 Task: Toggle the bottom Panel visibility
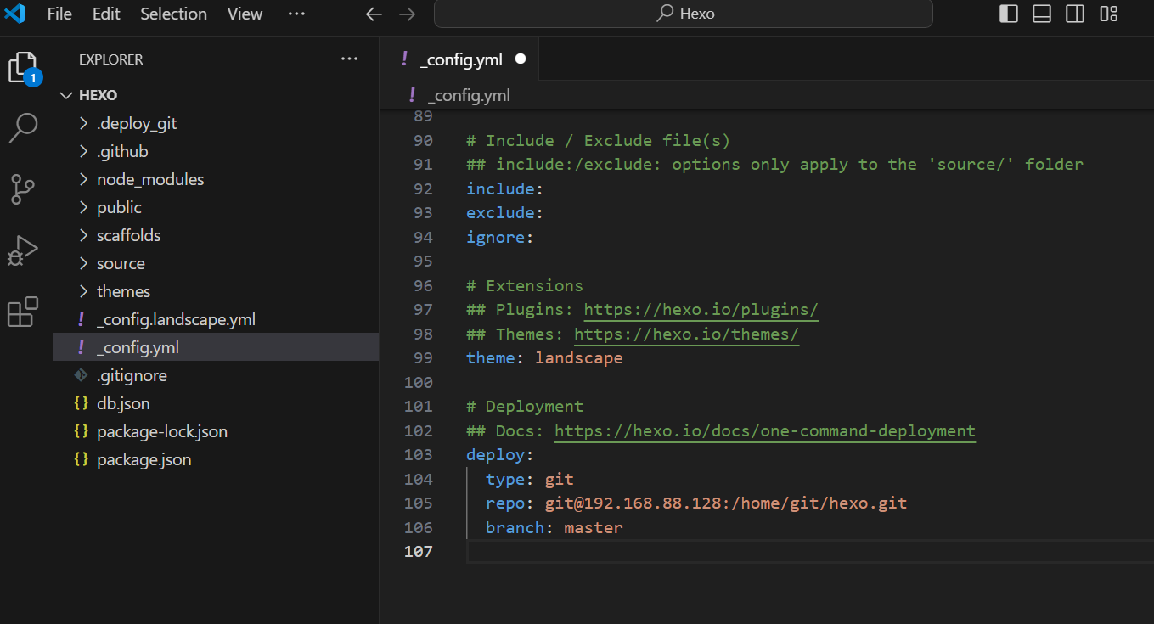[1042, 14]
